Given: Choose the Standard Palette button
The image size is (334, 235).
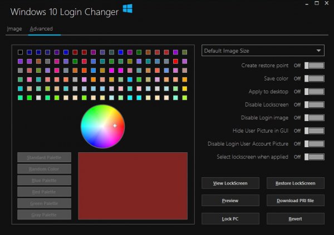Looking at the screenshot, I should tap(44, 157).
